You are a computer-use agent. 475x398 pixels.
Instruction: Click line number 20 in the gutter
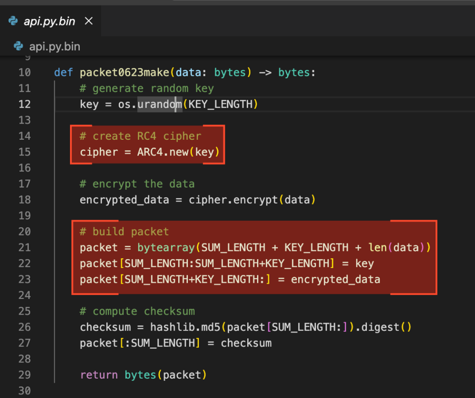(25, 231)
